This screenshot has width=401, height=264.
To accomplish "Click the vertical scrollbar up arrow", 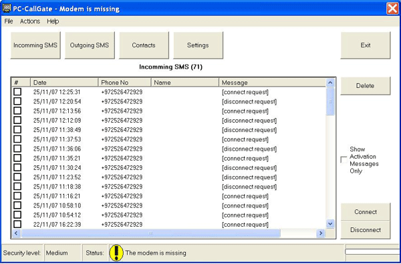I will coord(330,83).
